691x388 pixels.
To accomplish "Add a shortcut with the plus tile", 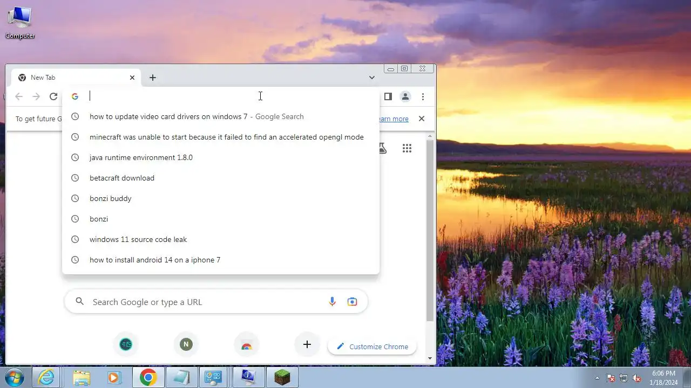I will coord(307,344).
